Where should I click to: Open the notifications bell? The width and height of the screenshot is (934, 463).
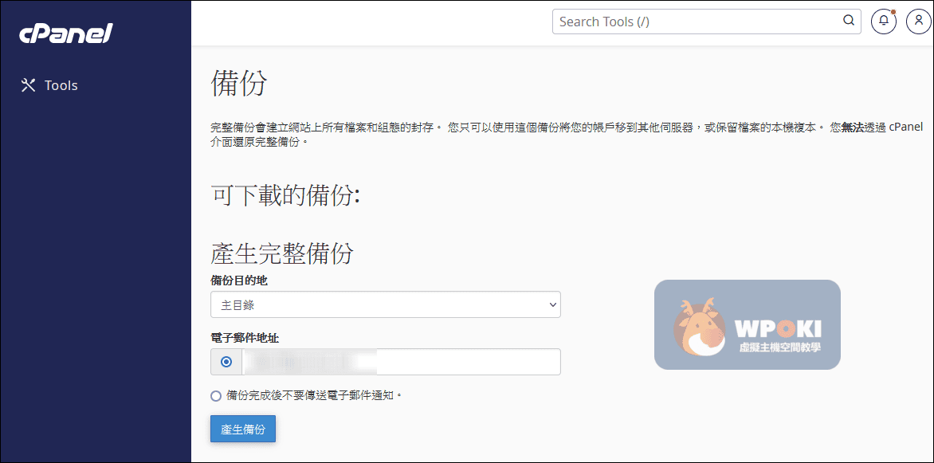(x=883, y=22)
